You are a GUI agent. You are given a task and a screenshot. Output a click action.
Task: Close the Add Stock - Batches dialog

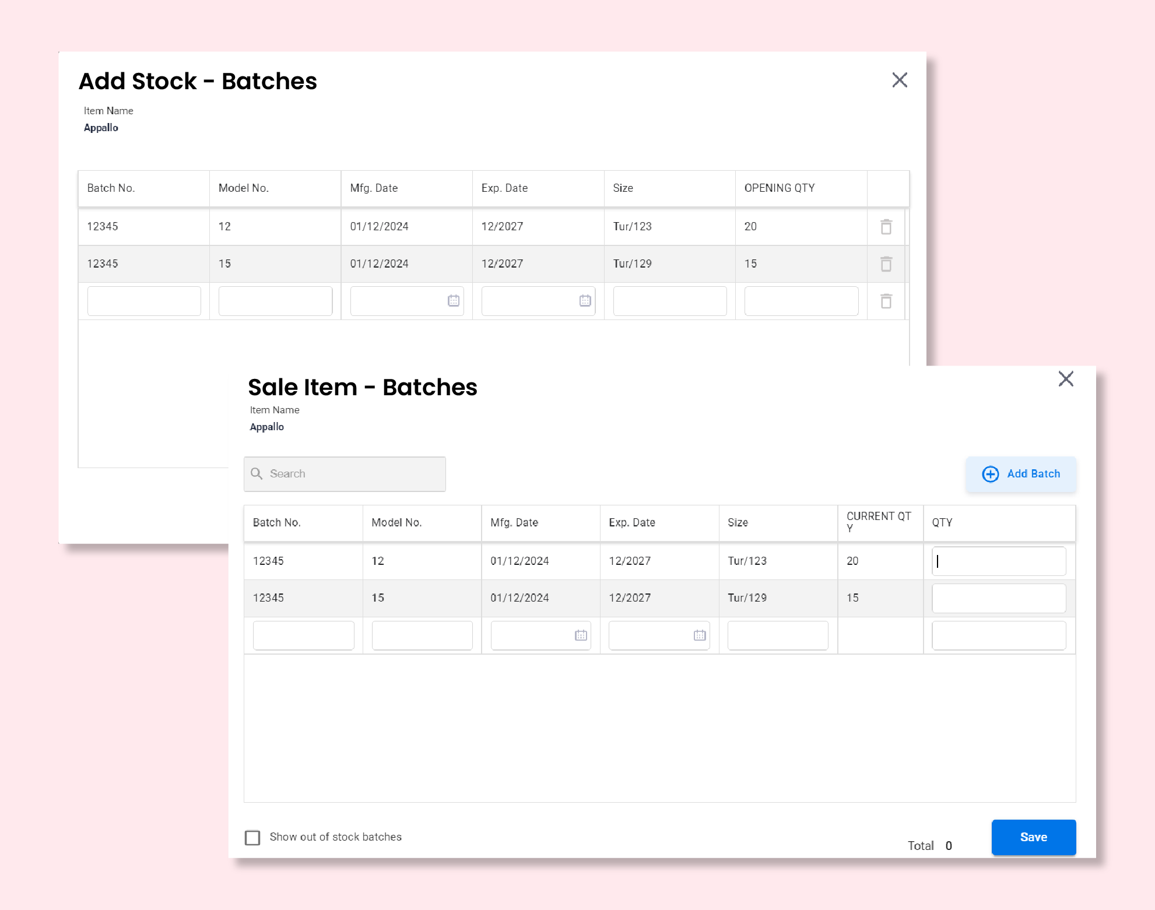[899, 80]
